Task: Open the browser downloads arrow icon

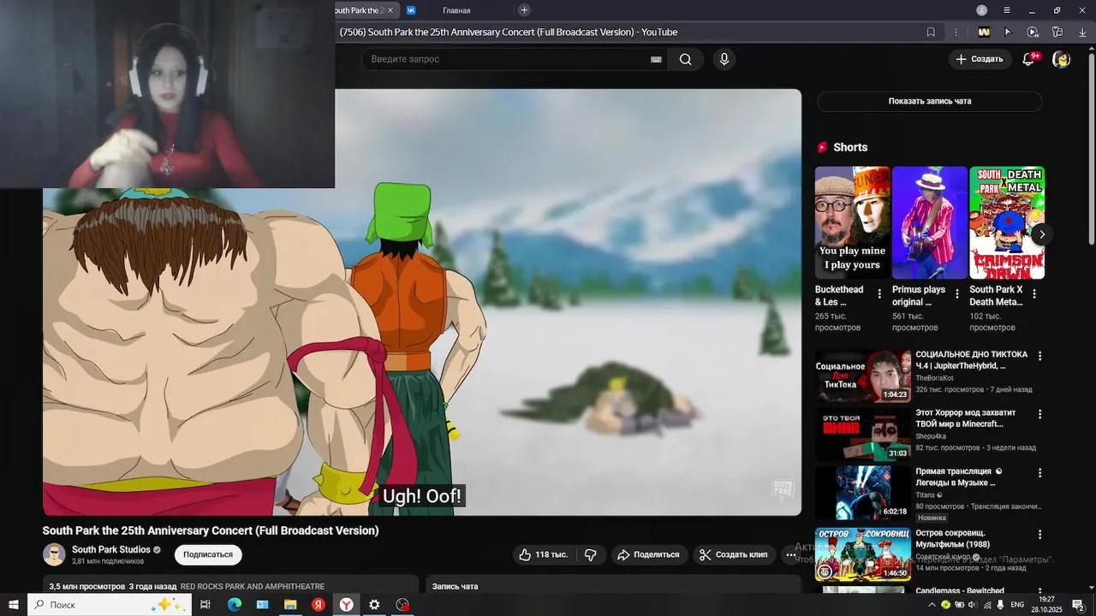Action: click(x=1081, y=33)
